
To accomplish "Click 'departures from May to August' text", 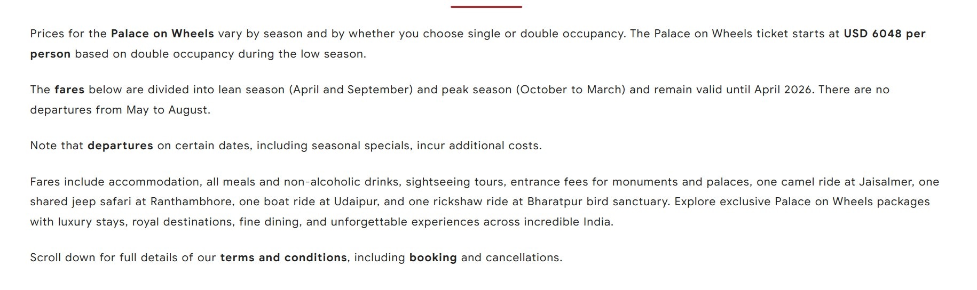I will click(120, 110).
